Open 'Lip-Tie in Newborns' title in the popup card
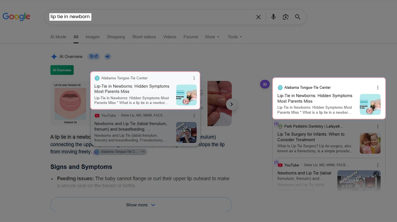Viewport: 397px width, 222px height. pyautogui.click(x=132, y=89)
